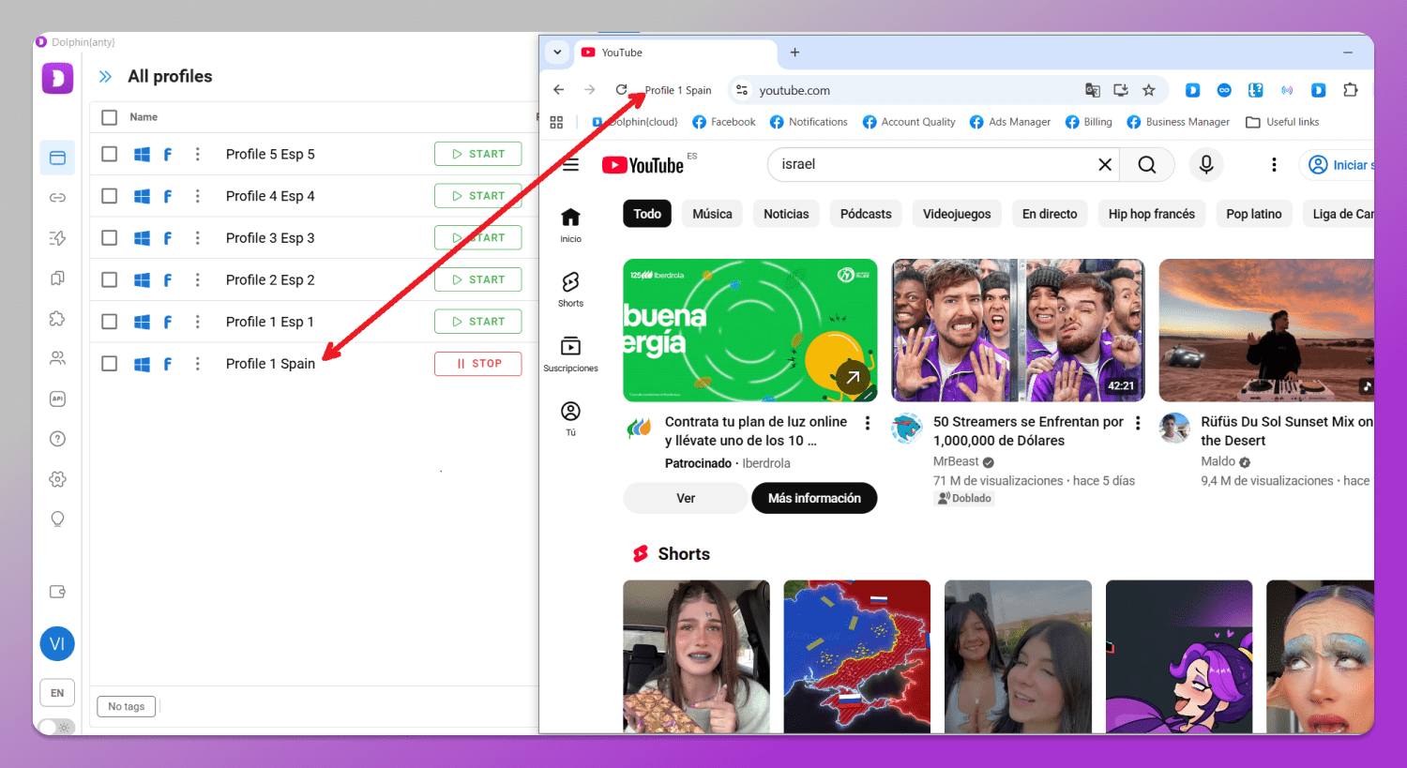Click the YouTube search field containing israel
This screenshot has height=768, width=1407.
coord(929,165)
